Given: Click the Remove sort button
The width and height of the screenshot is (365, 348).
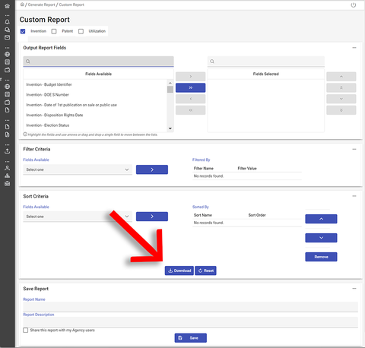Looking at the screenshot, I should pos(321,257).
